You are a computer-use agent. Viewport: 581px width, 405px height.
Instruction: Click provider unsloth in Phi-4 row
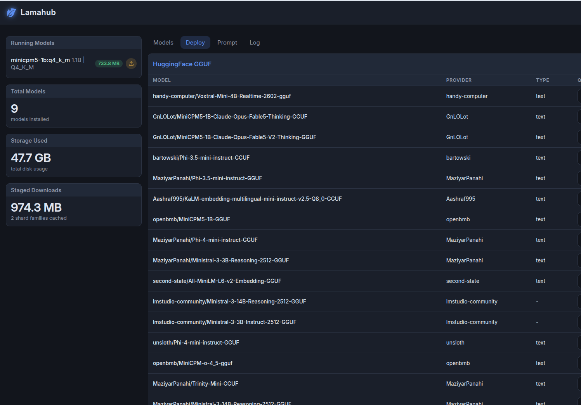click(455, 343)
